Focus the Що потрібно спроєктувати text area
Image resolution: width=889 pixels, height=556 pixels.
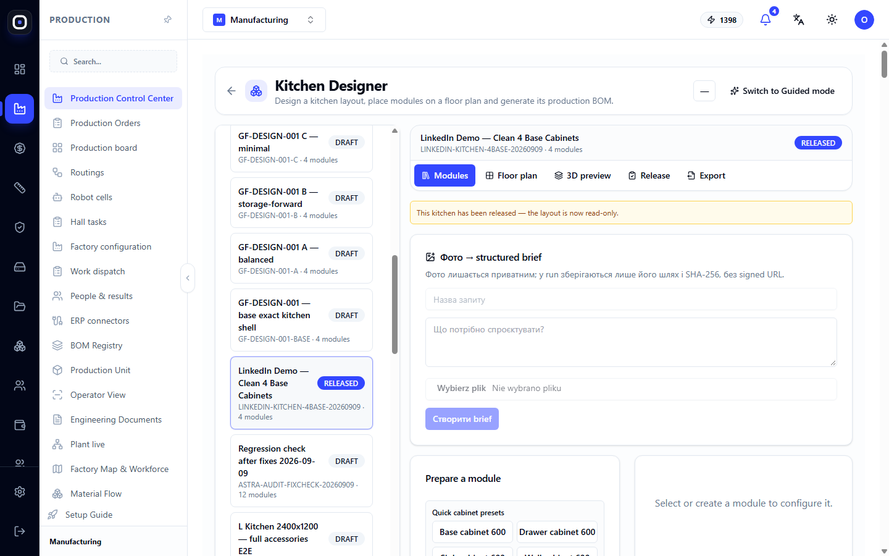coord(631,342)
